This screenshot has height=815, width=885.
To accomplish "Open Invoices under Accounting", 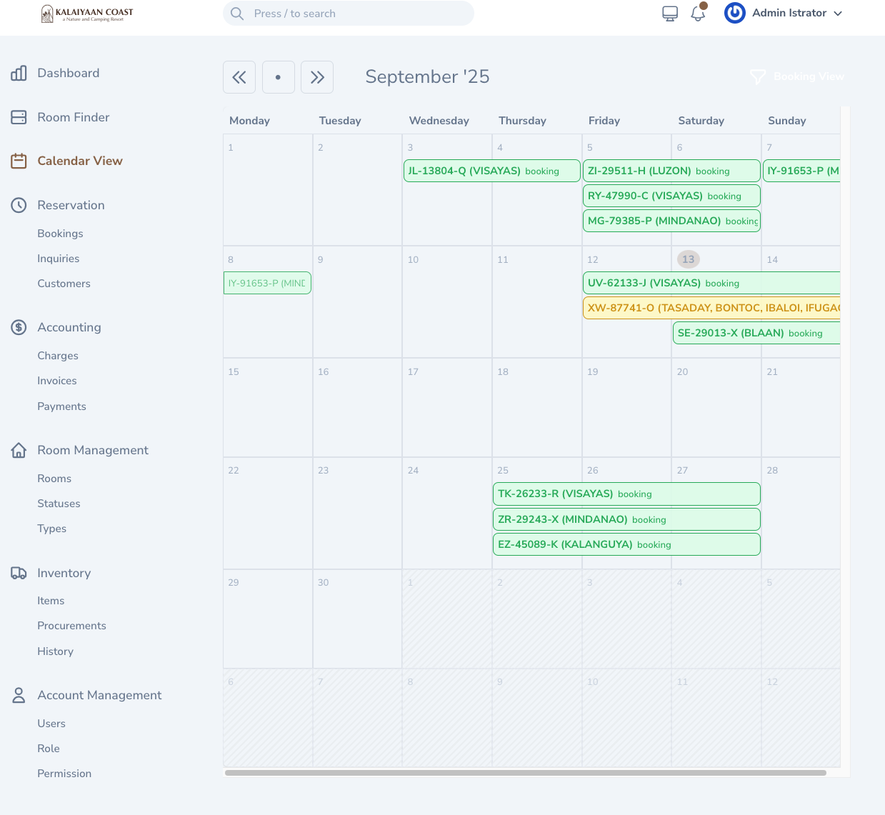I will point(57,381).
